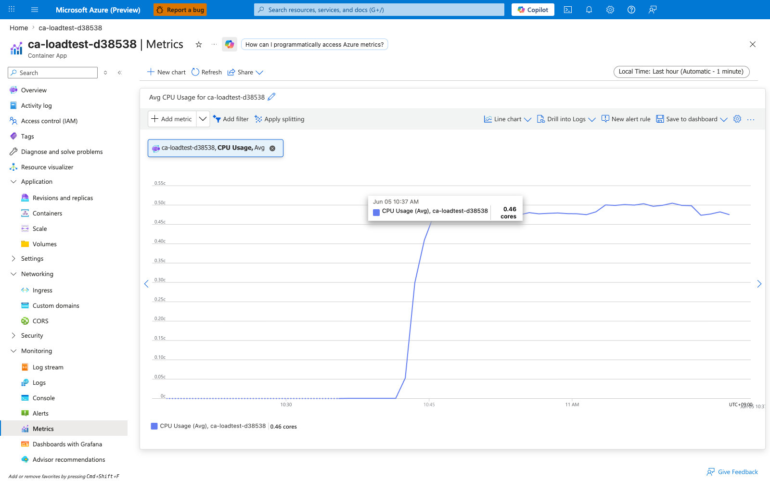Open portal settings gear in header

(x=610, y=10)
